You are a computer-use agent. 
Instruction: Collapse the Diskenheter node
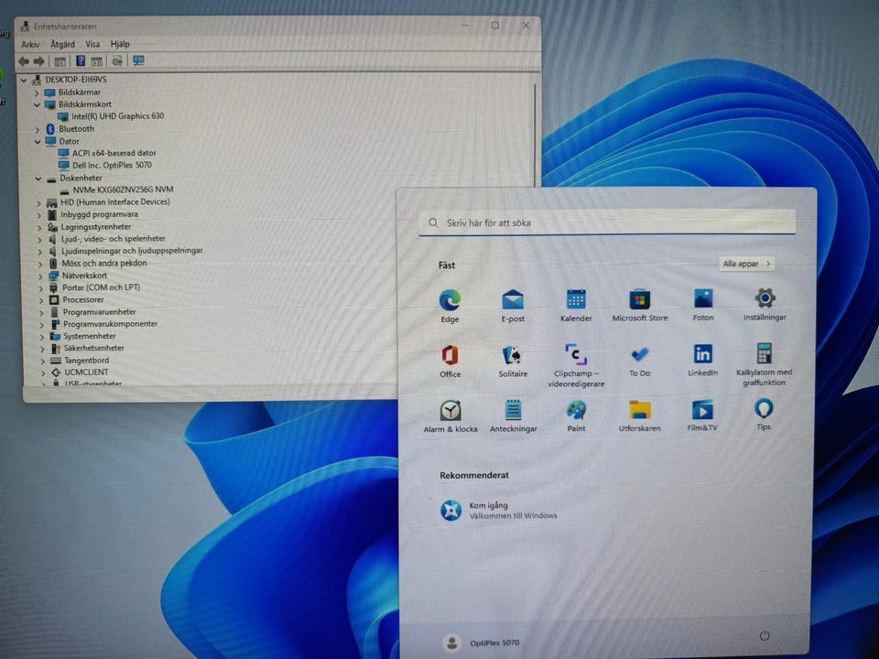tap(38, 178)
